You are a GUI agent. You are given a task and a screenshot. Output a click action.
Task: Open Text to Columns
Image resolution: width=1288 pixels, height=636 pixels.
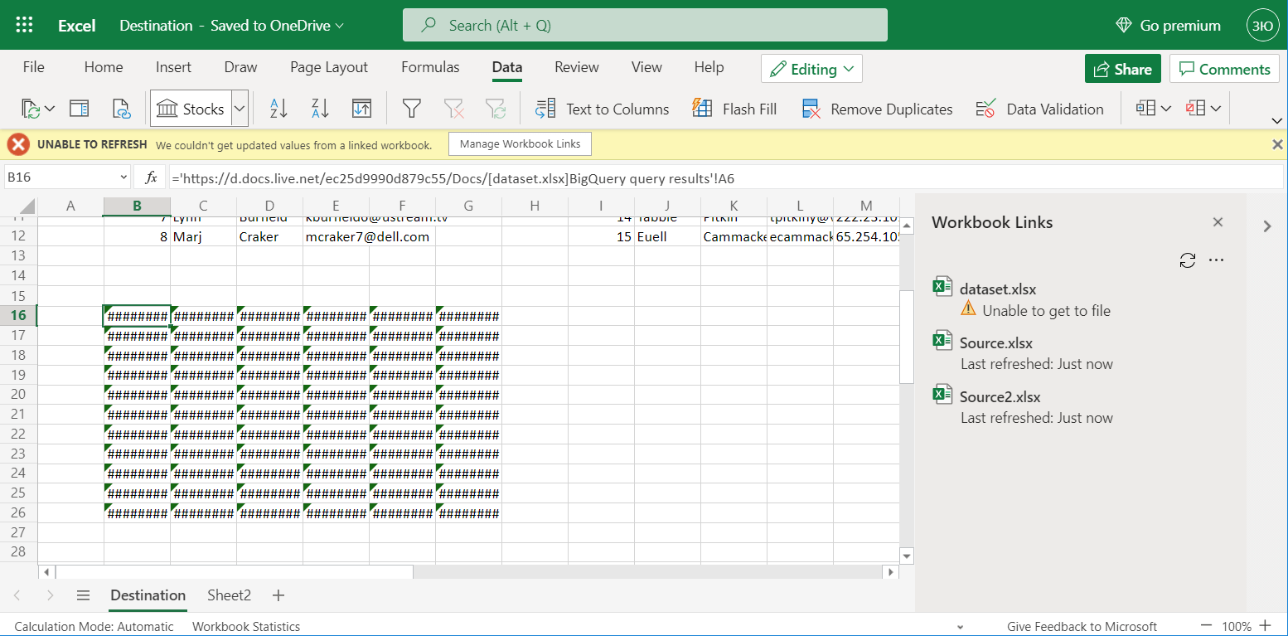click(602, 108)
